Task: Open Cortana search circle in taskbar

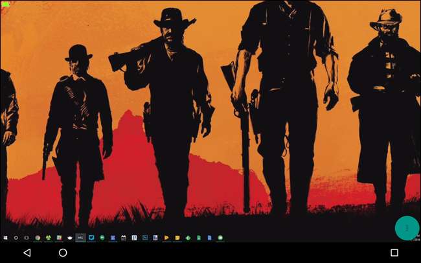Action: [x=16, y=238]
